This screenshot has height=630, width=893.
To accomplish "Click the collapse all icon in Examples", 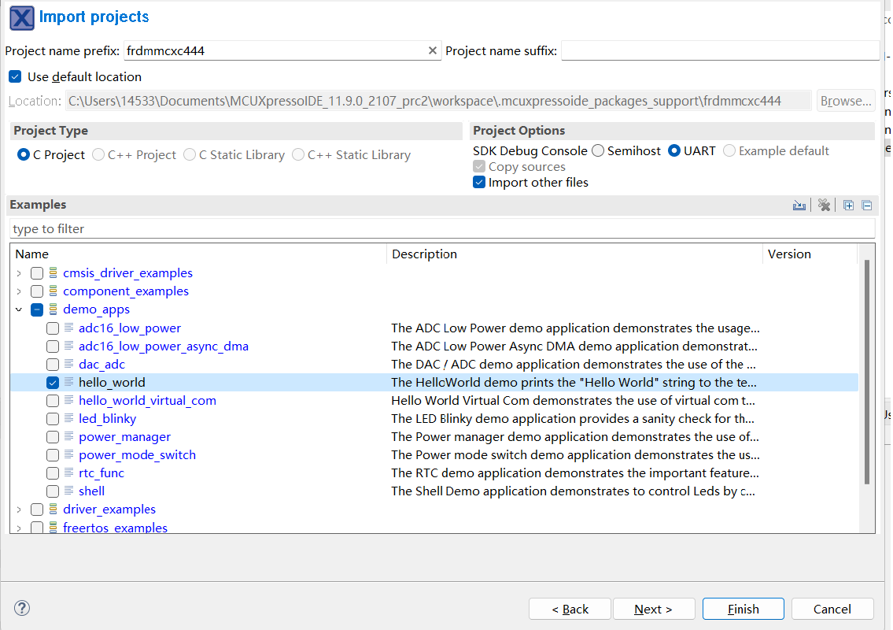I will [866, 206].
